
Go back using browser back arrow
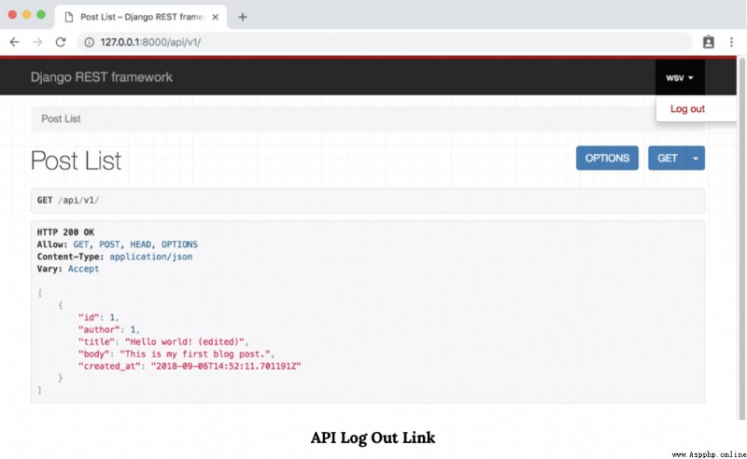[15, 42]
